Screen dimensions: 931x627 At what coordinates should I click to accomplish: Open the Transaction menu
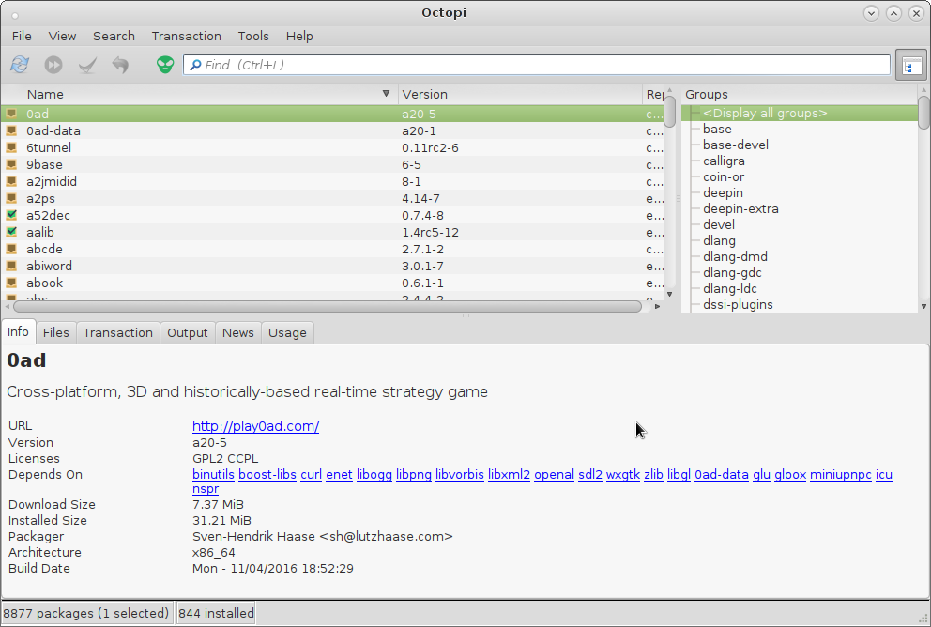186,36
